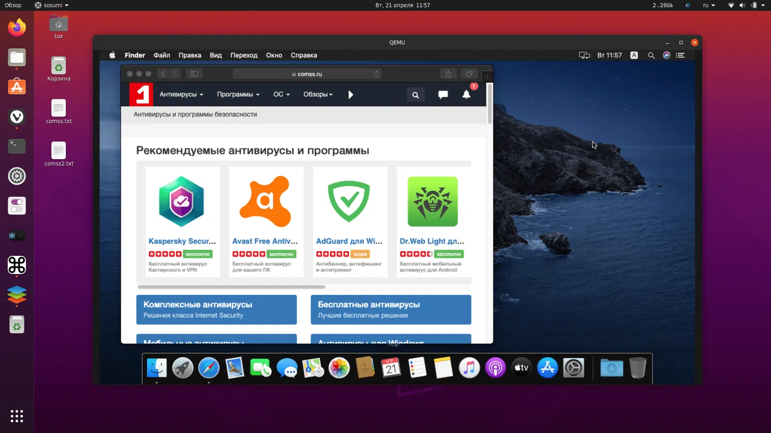Screen dimensions: 771x433
Task: Click the comss.ru address bar
Action: (x=307, y=74)
